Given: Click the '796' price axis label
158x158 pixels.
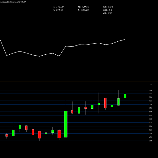Looking at the screenshot, I should click(x=150, y=90).
